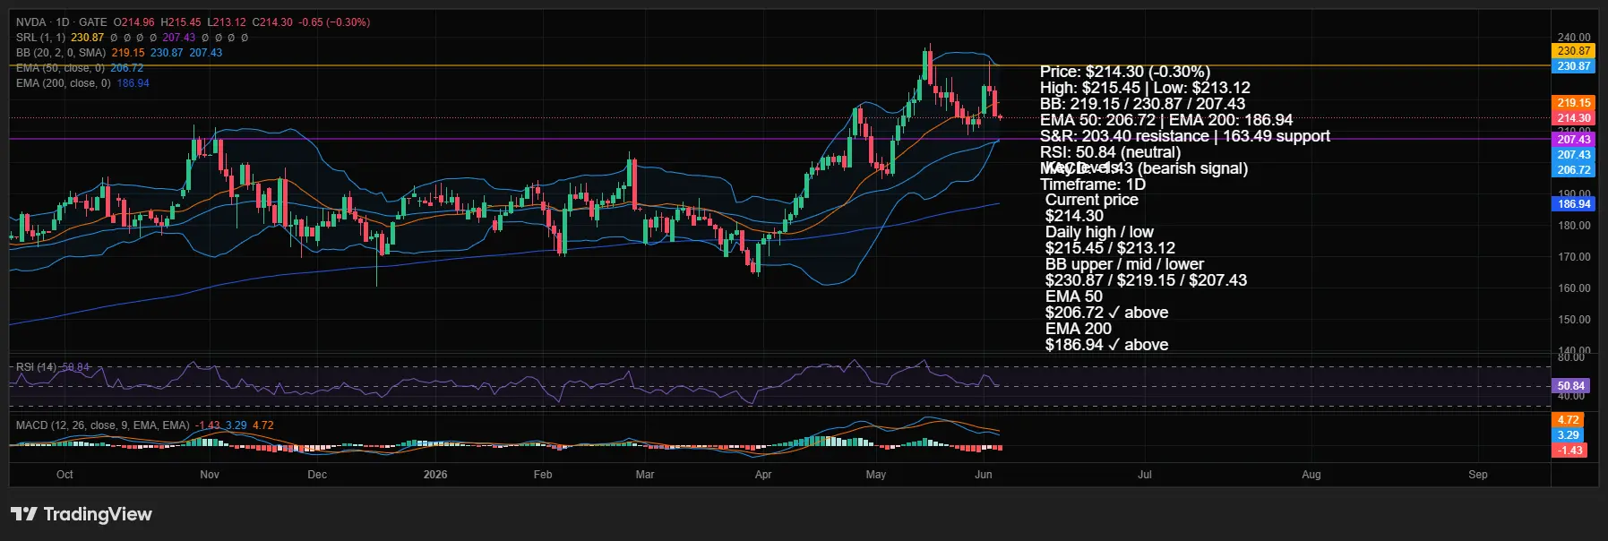
Task: Click the red -1.43 MACD histogram tag
Action: 1569,451
